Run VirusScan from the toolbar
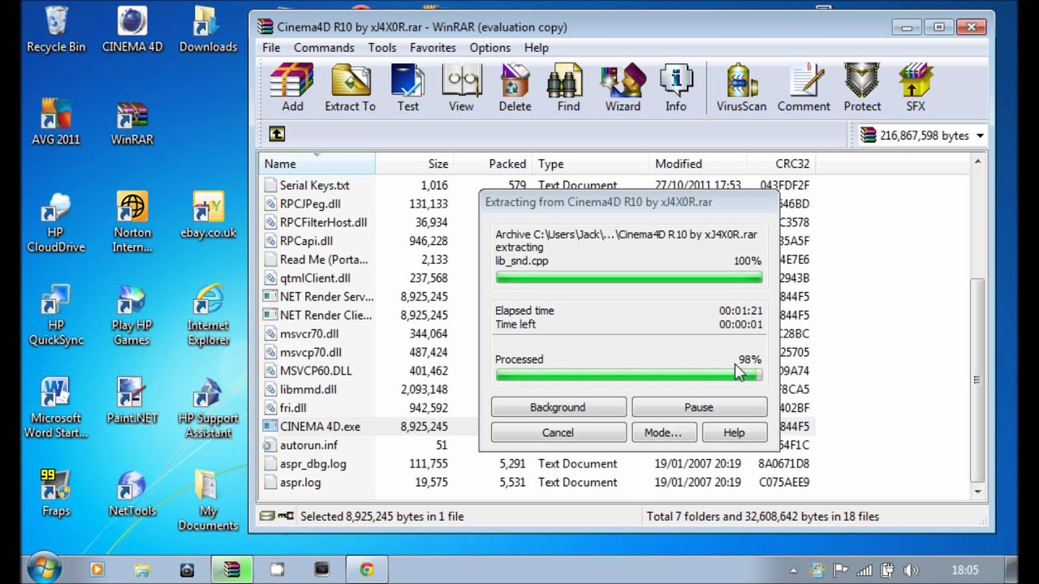The height and width of the screenshot is (584, 1039). 741,87
